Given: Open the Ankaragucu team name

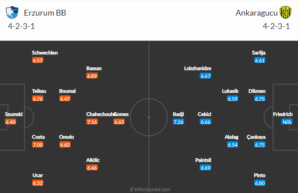Looking at the screenshot, I should (x=256, y=13).
